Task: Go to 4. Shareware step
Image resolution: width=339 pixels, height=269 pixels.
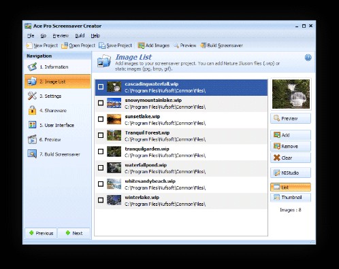Action: pyautogui.click(x=58, y=111)
